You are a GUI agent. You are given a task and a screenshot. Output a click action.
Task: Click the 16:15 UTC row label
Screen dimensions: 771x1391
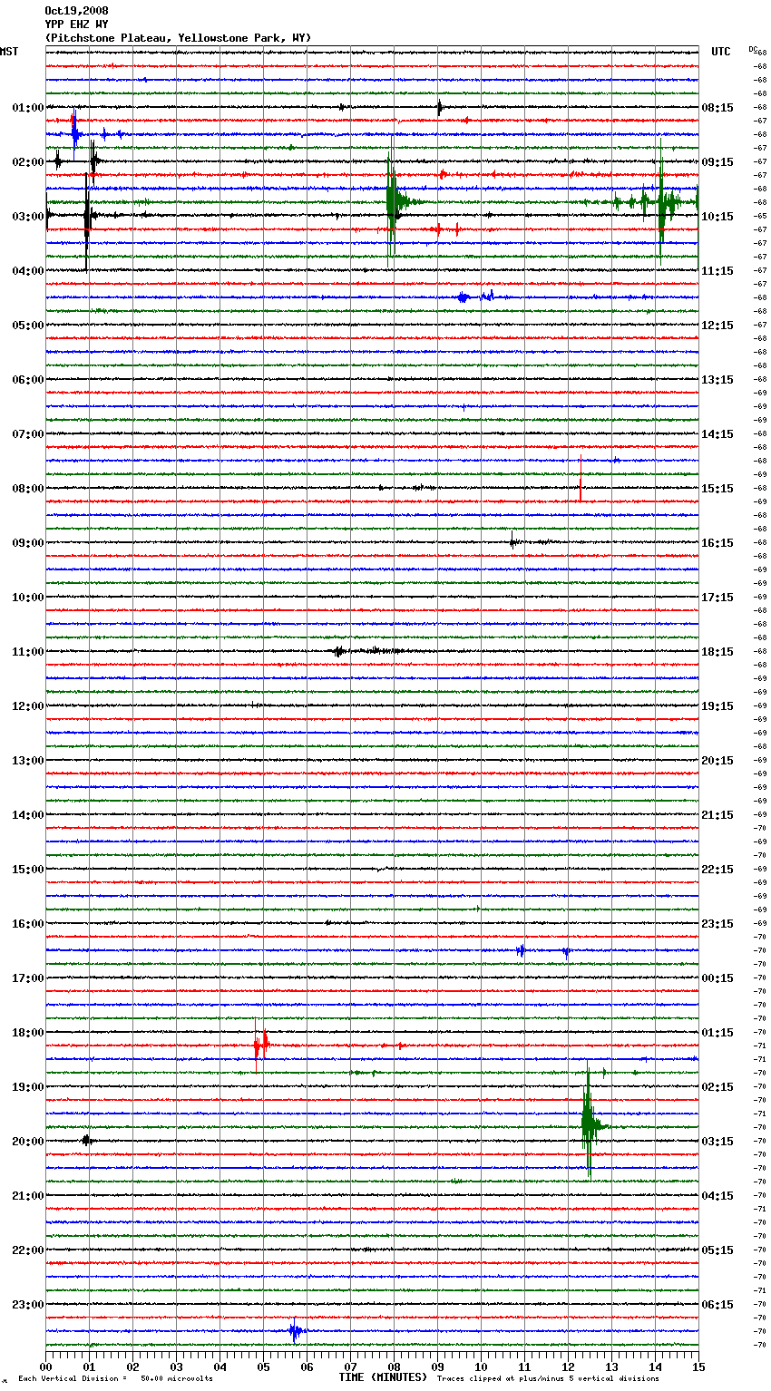[x=717, y=543]
